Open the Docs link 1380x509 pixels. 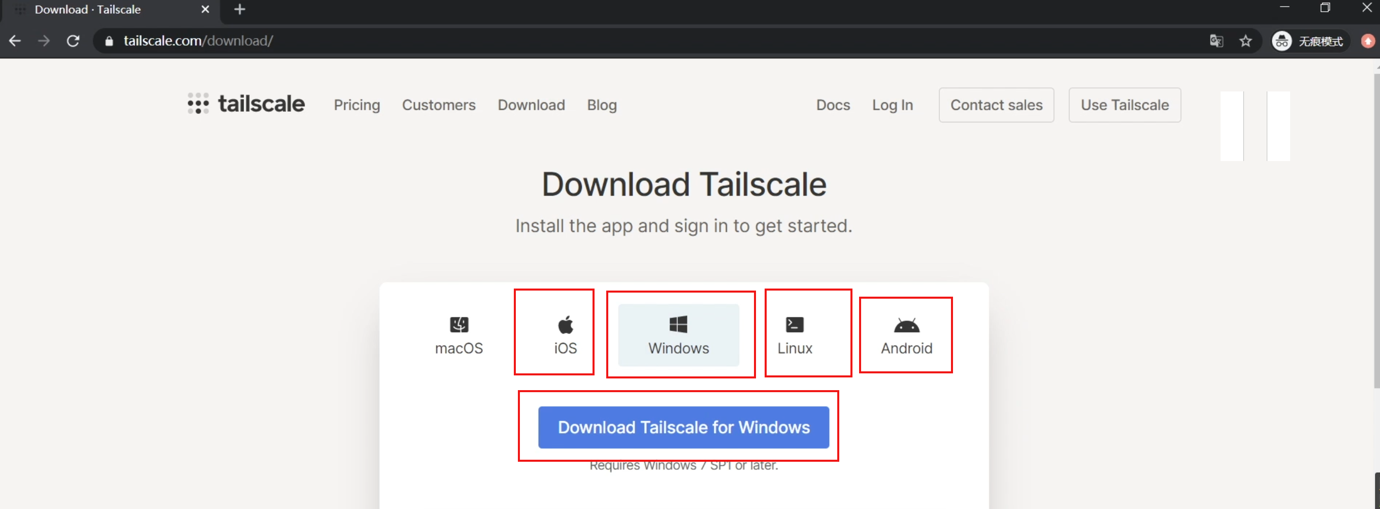833,105
